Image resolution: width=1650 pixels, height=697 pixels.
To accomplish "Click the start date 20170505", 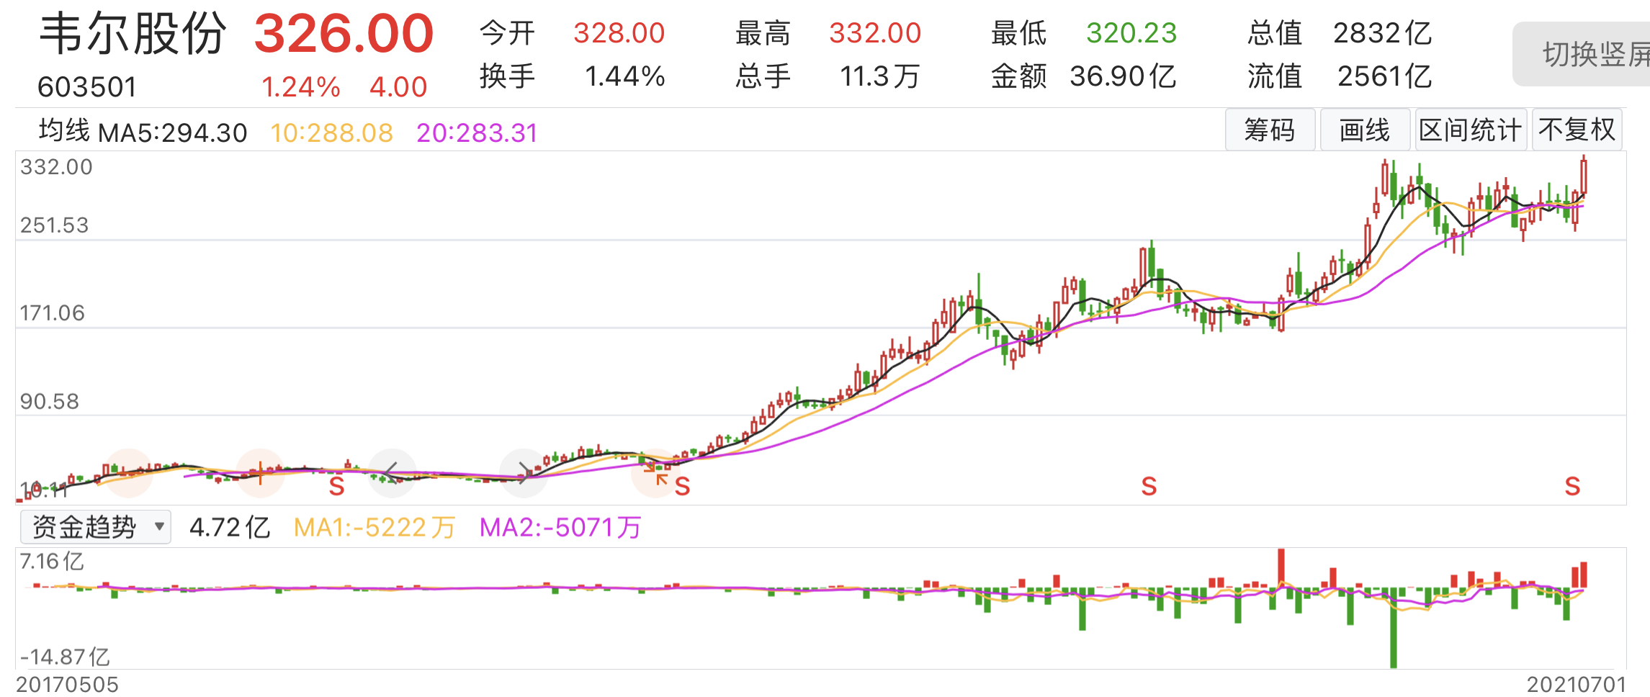I will click(68, 685).
